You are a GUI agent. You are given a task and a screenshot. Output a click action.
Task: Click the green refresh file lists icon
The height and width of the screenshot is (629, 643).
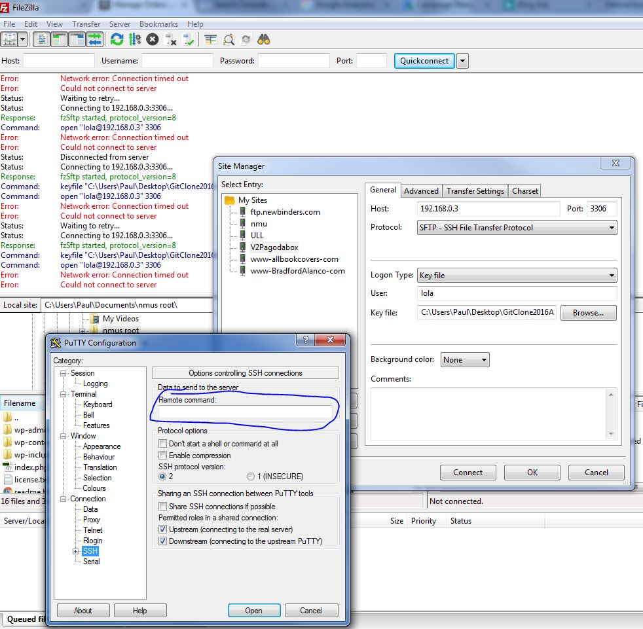pyautogui.click(x=117, y=40)
